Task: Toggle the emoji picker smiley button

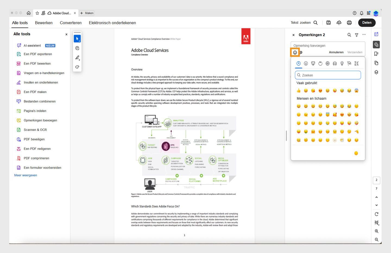Action: tap(295, 53)
